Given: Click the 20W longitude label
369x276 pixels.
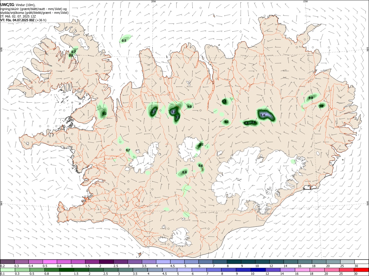Looking at the screenshot, I should pos(153,1).
